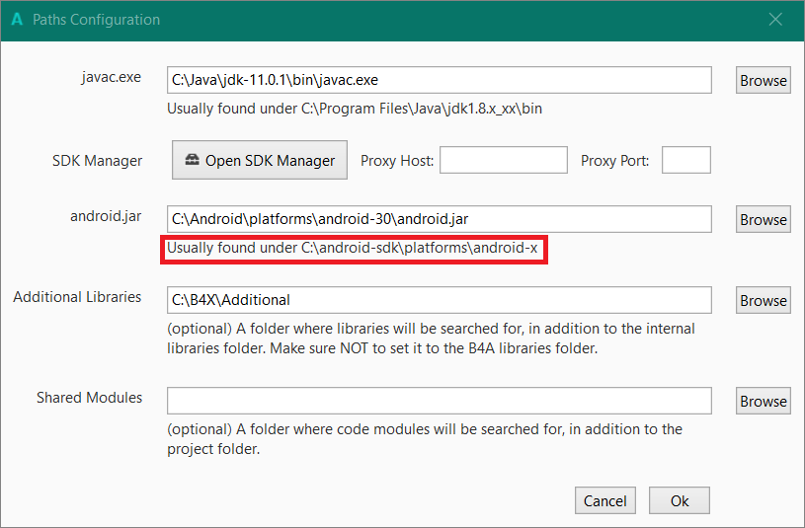Click the empty Shared Modules field
Viewport: 805px width, 528px height.
[x=439, y=401]
